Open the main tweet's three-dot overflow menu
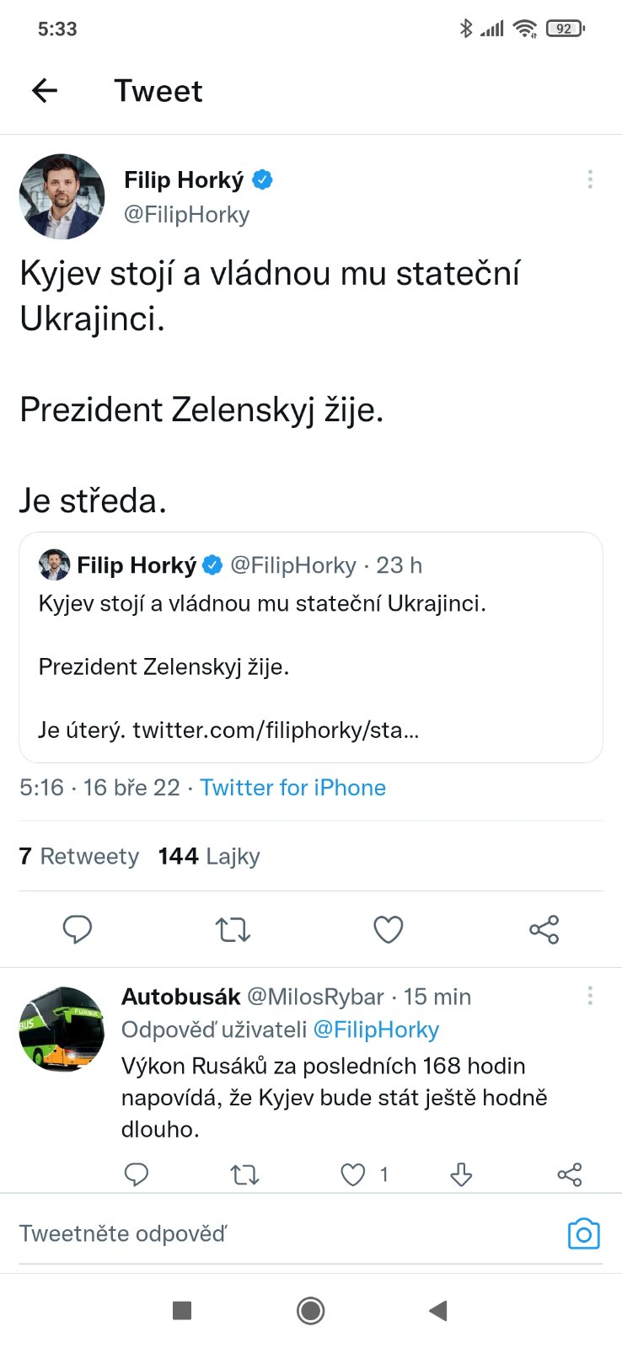Viewport: 622px width, 1348px height. (x=590, y=179)
